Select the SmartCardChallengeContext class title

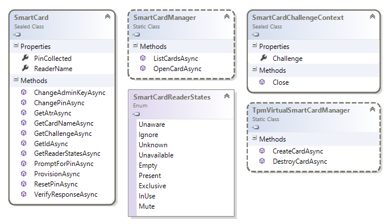coord(298,18)
